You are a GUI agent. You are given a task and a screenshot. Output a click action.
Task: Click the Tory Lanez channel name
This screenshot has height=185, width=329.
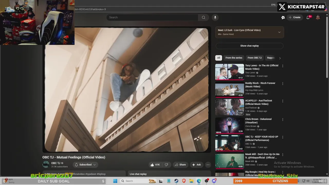click(x=250, y=73)
